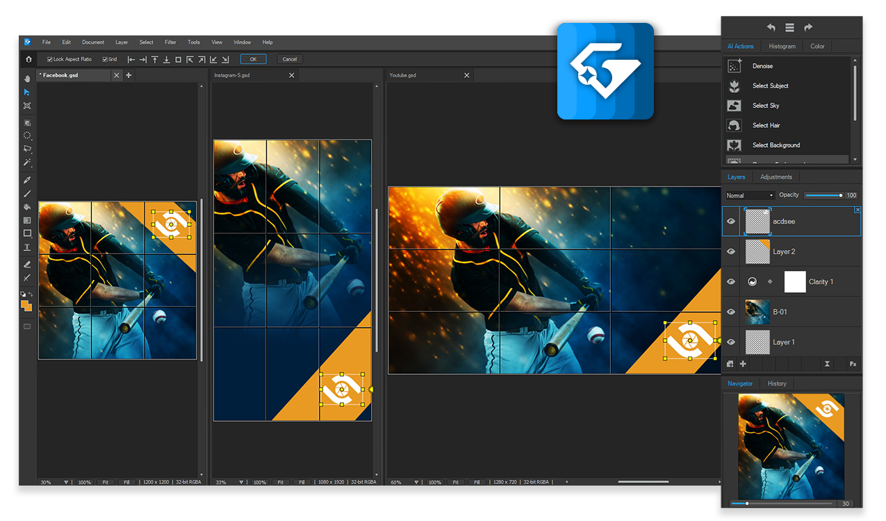The width and height of the screenshot is (886, 521).
Task: Switch to the Color tab
Action: (x=817, y=47)
